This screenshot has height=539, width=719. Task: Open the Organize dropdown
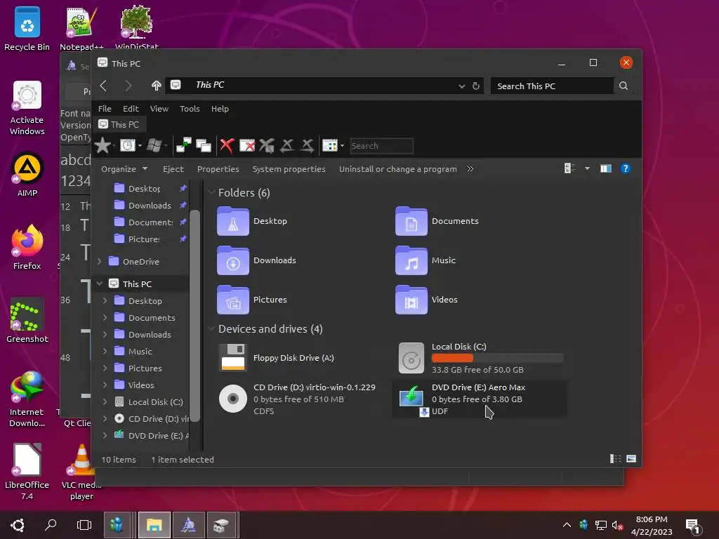(124, 168)
